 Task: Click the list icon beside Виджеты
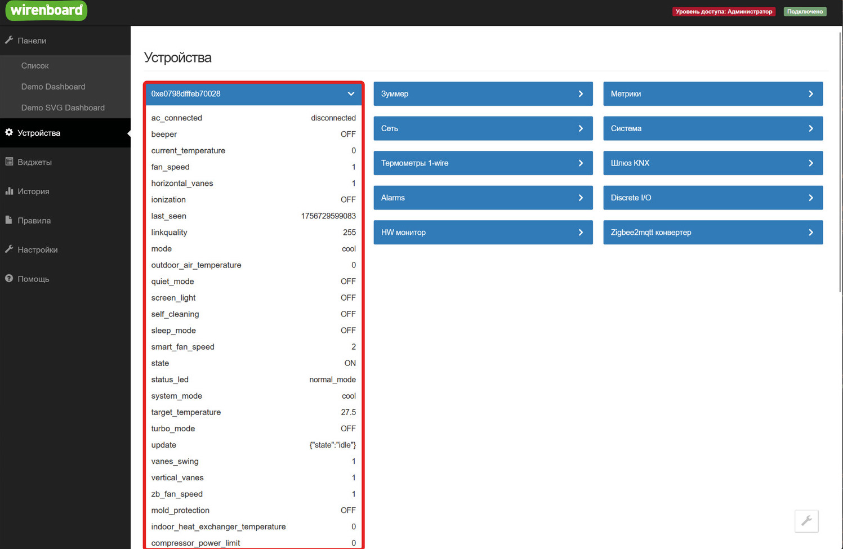(x=9, y=162)
